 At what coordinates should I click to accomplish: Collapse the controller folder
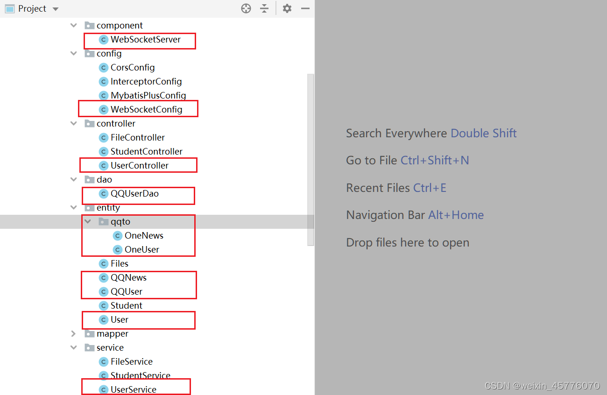tap(73, 124)
